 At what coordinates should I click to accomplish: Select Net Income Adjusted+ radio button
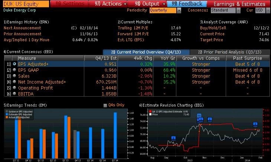14,82
